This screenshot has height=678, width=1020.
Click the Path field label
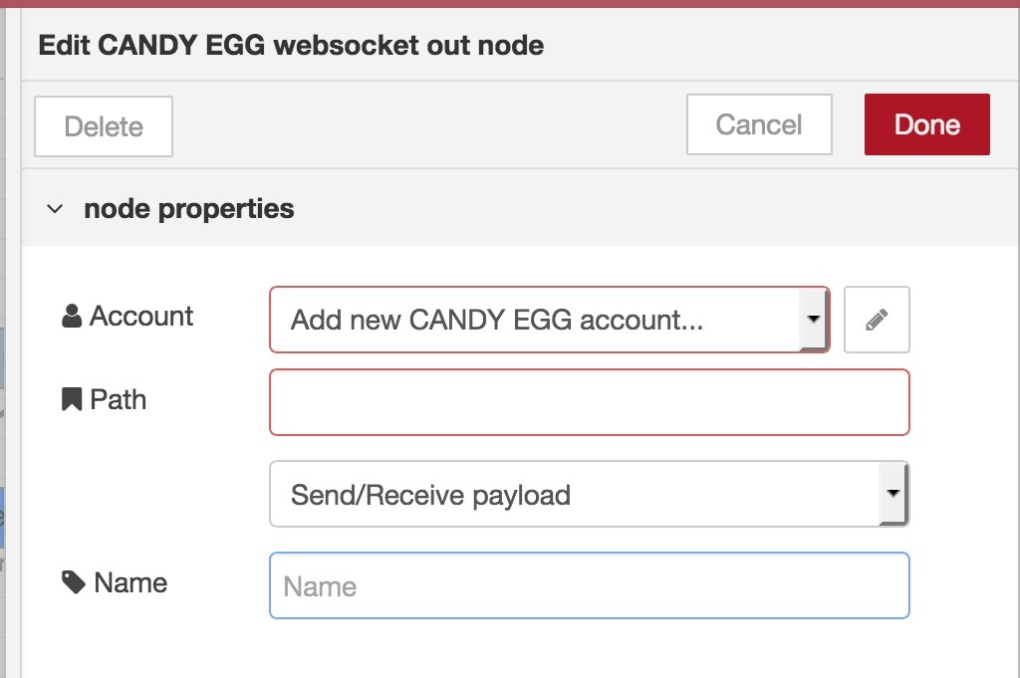tap(118, 399)
